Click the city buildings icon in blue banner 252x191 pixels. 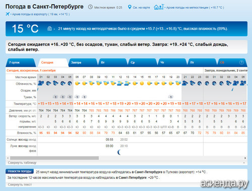click(x=49, y=28)
